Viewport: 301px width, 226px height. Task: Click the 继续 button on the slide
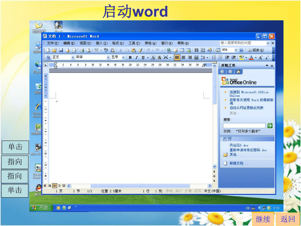point(263,219)
